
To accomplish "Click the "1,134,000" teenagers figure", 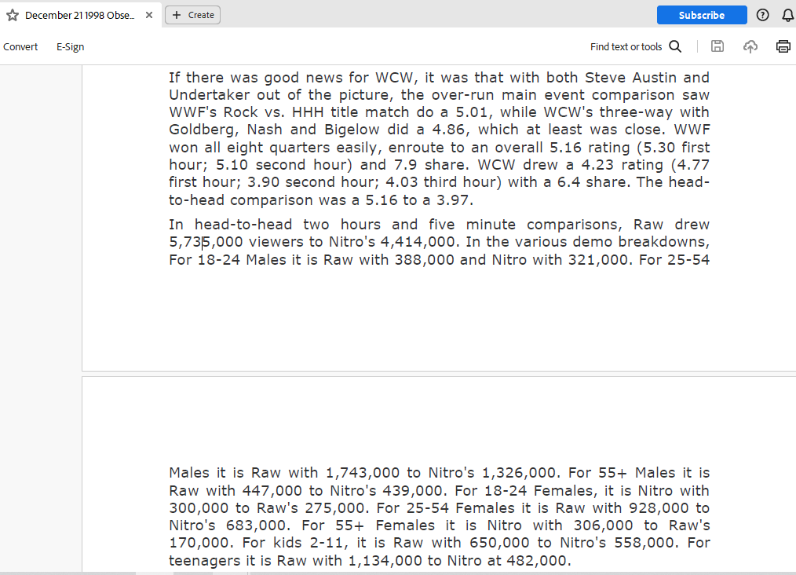I will point(385,562).
